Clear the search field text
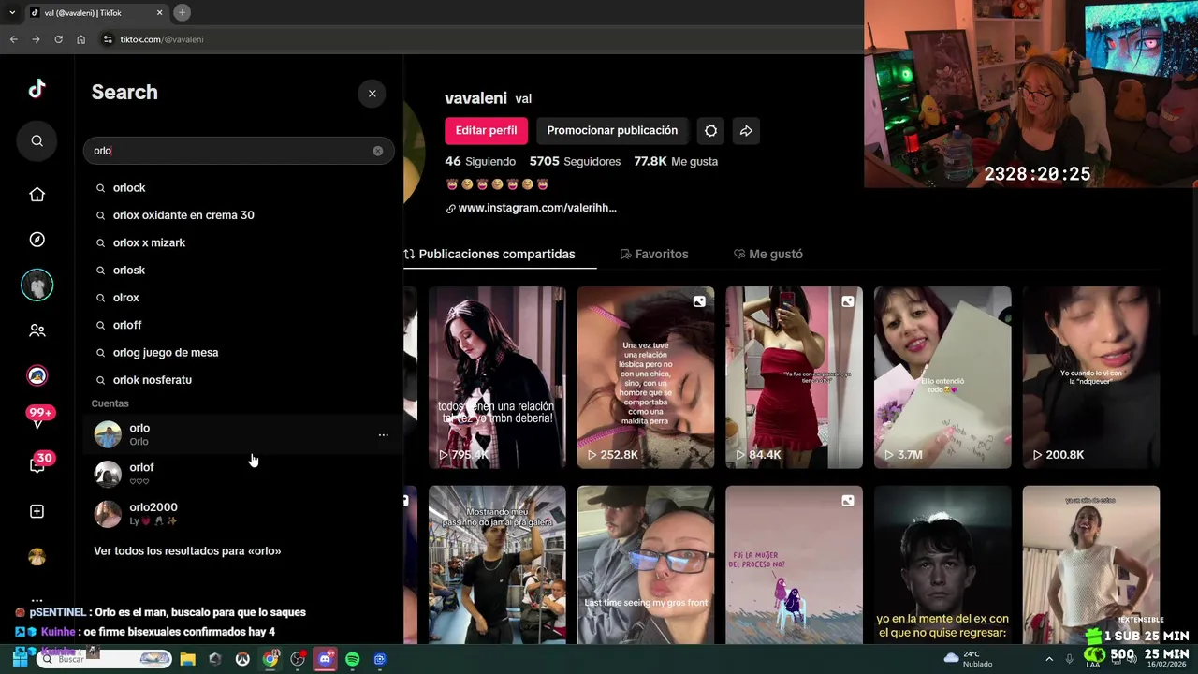Screen dimensions: 1198x674 coord(377,151)
